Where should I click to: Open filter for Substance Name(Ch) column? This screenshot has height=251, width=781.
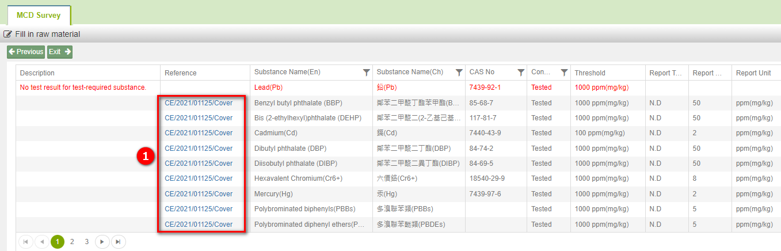pos(459,73)
